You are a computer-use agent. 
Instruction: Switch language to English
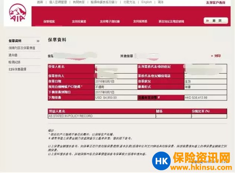coord(146,2)
